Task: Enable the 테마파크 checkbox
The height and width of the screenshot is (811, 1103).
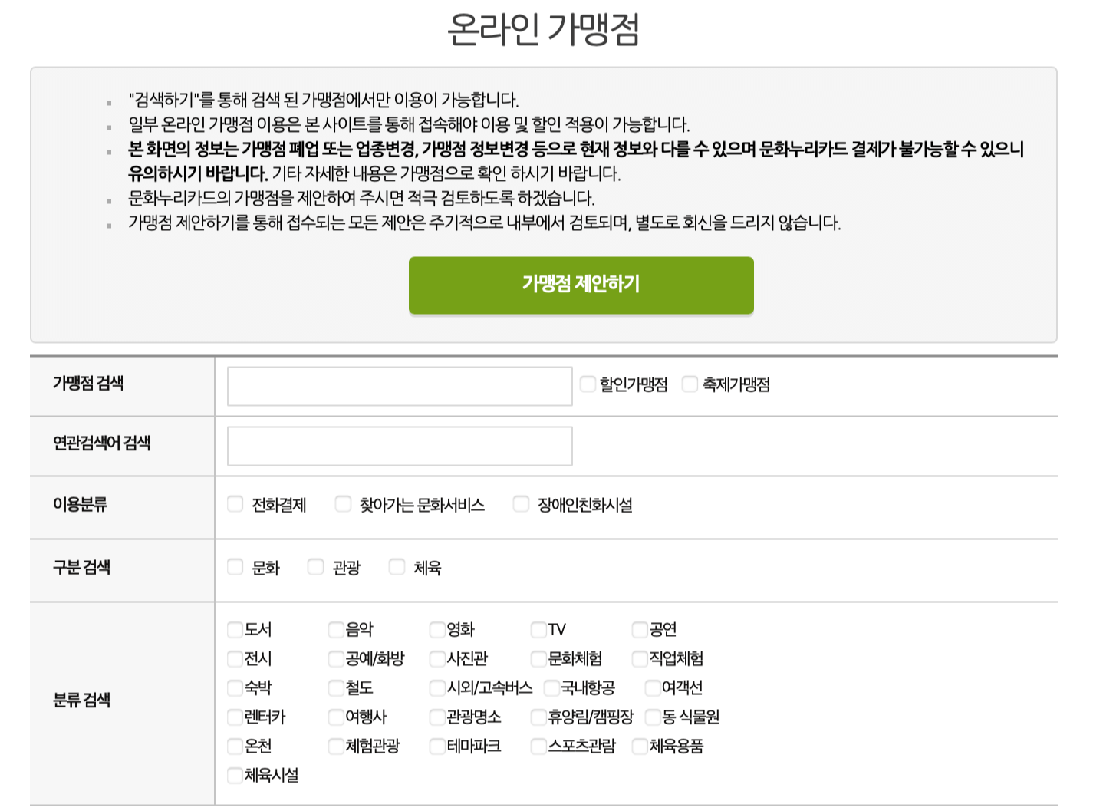Action: (436, 746)
